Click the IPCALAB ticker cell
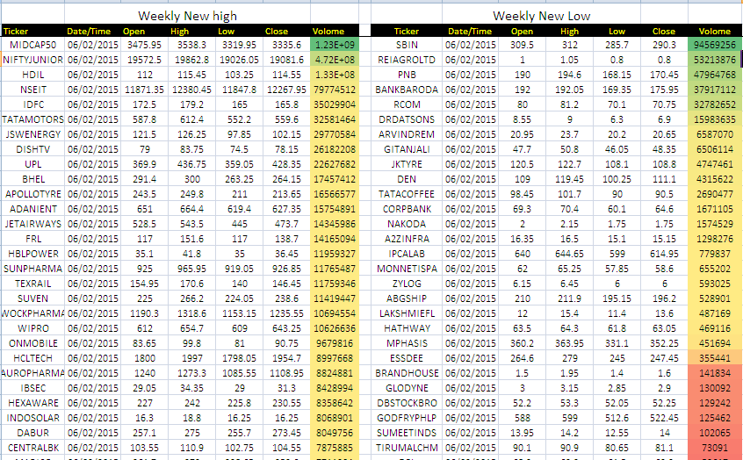 407,254
